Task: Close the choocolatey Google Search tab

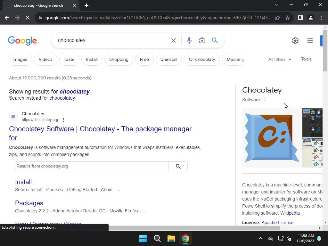Action: pyautogui.click(x=74, y=5)
